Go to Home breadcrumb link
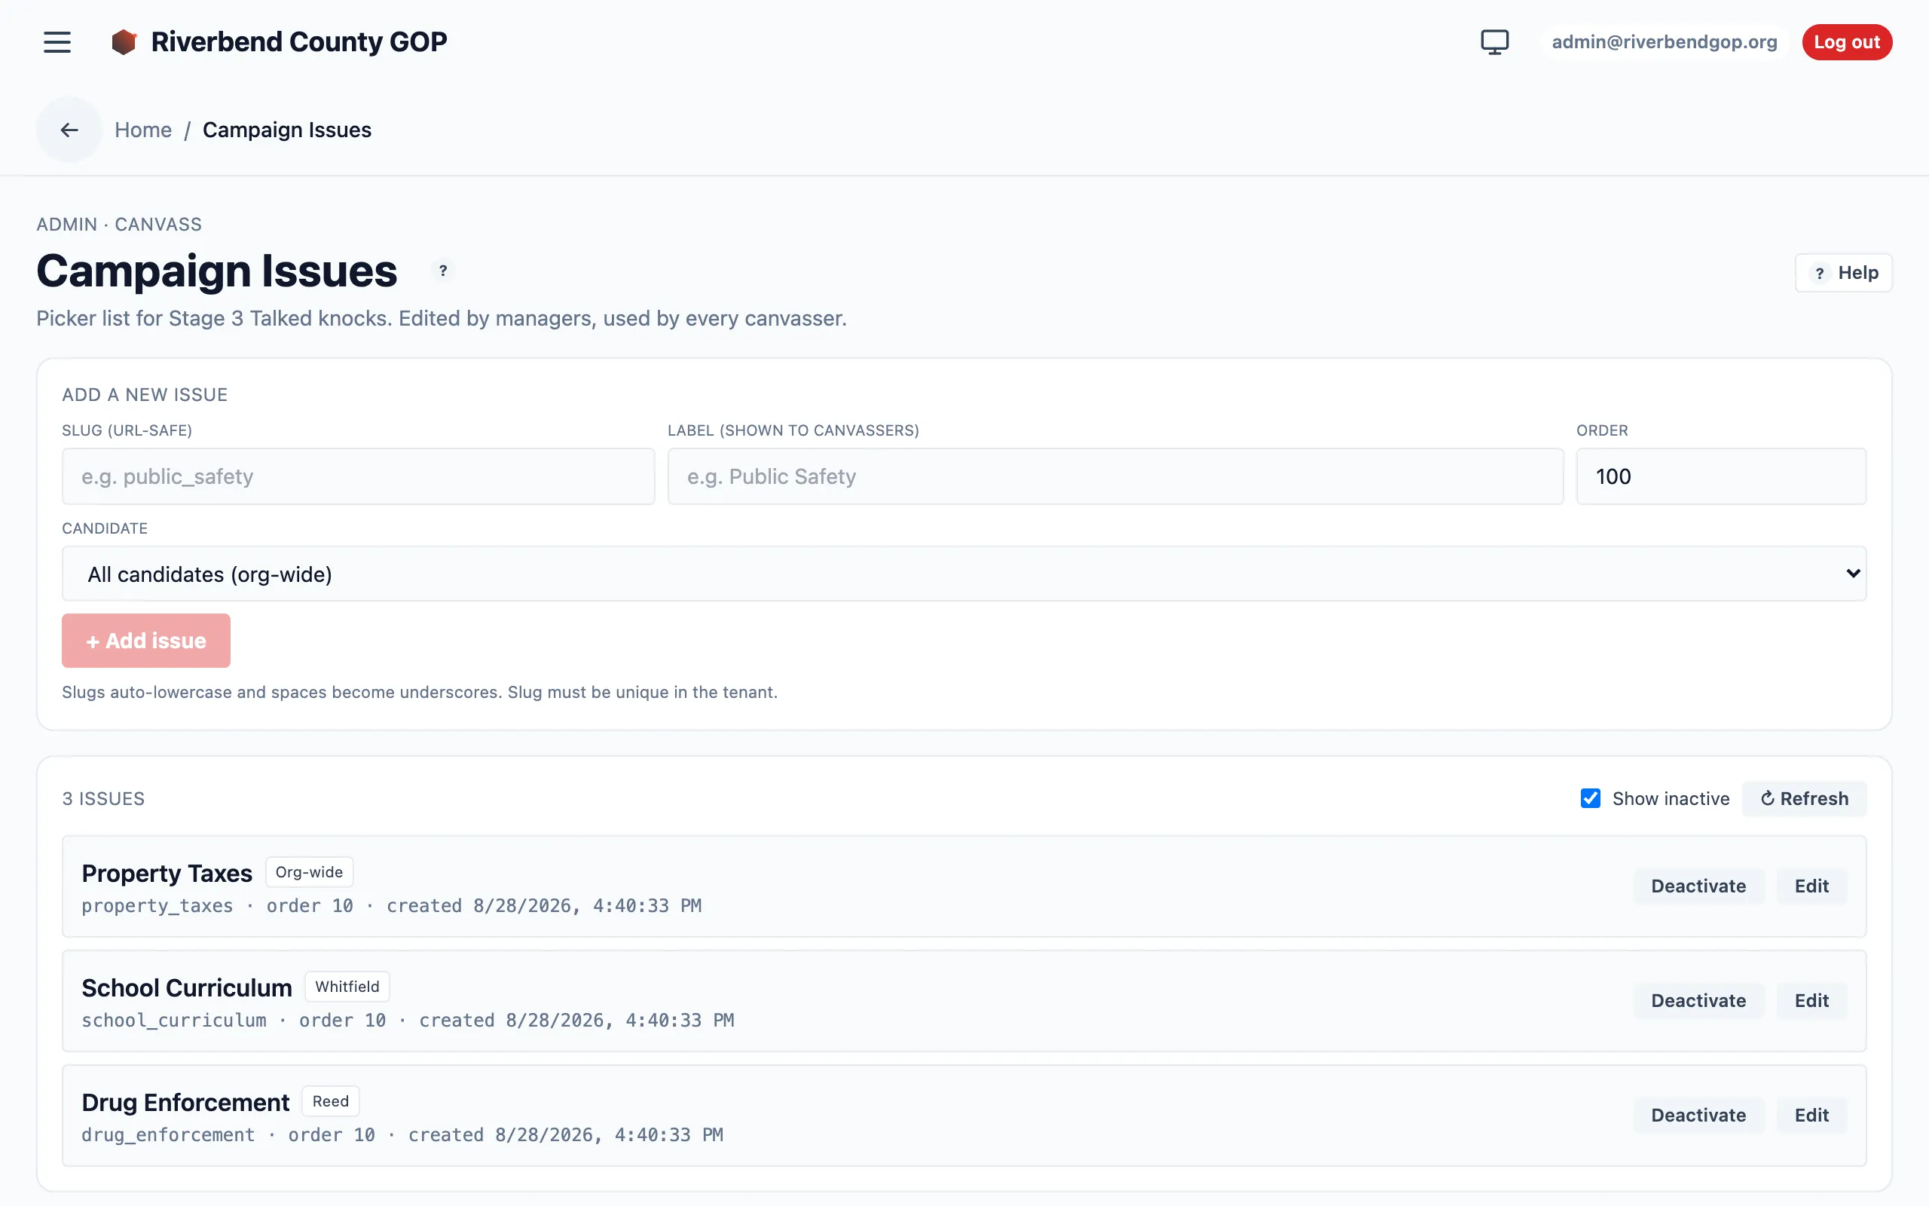This screenshot has width=1929, height=1206. pos(143,129)
